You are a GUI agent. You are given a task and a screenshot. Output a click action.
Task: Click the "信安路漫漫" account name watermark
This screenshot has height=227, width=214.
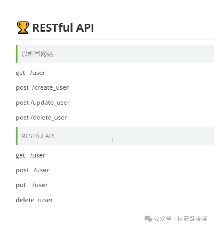(192, 219)
